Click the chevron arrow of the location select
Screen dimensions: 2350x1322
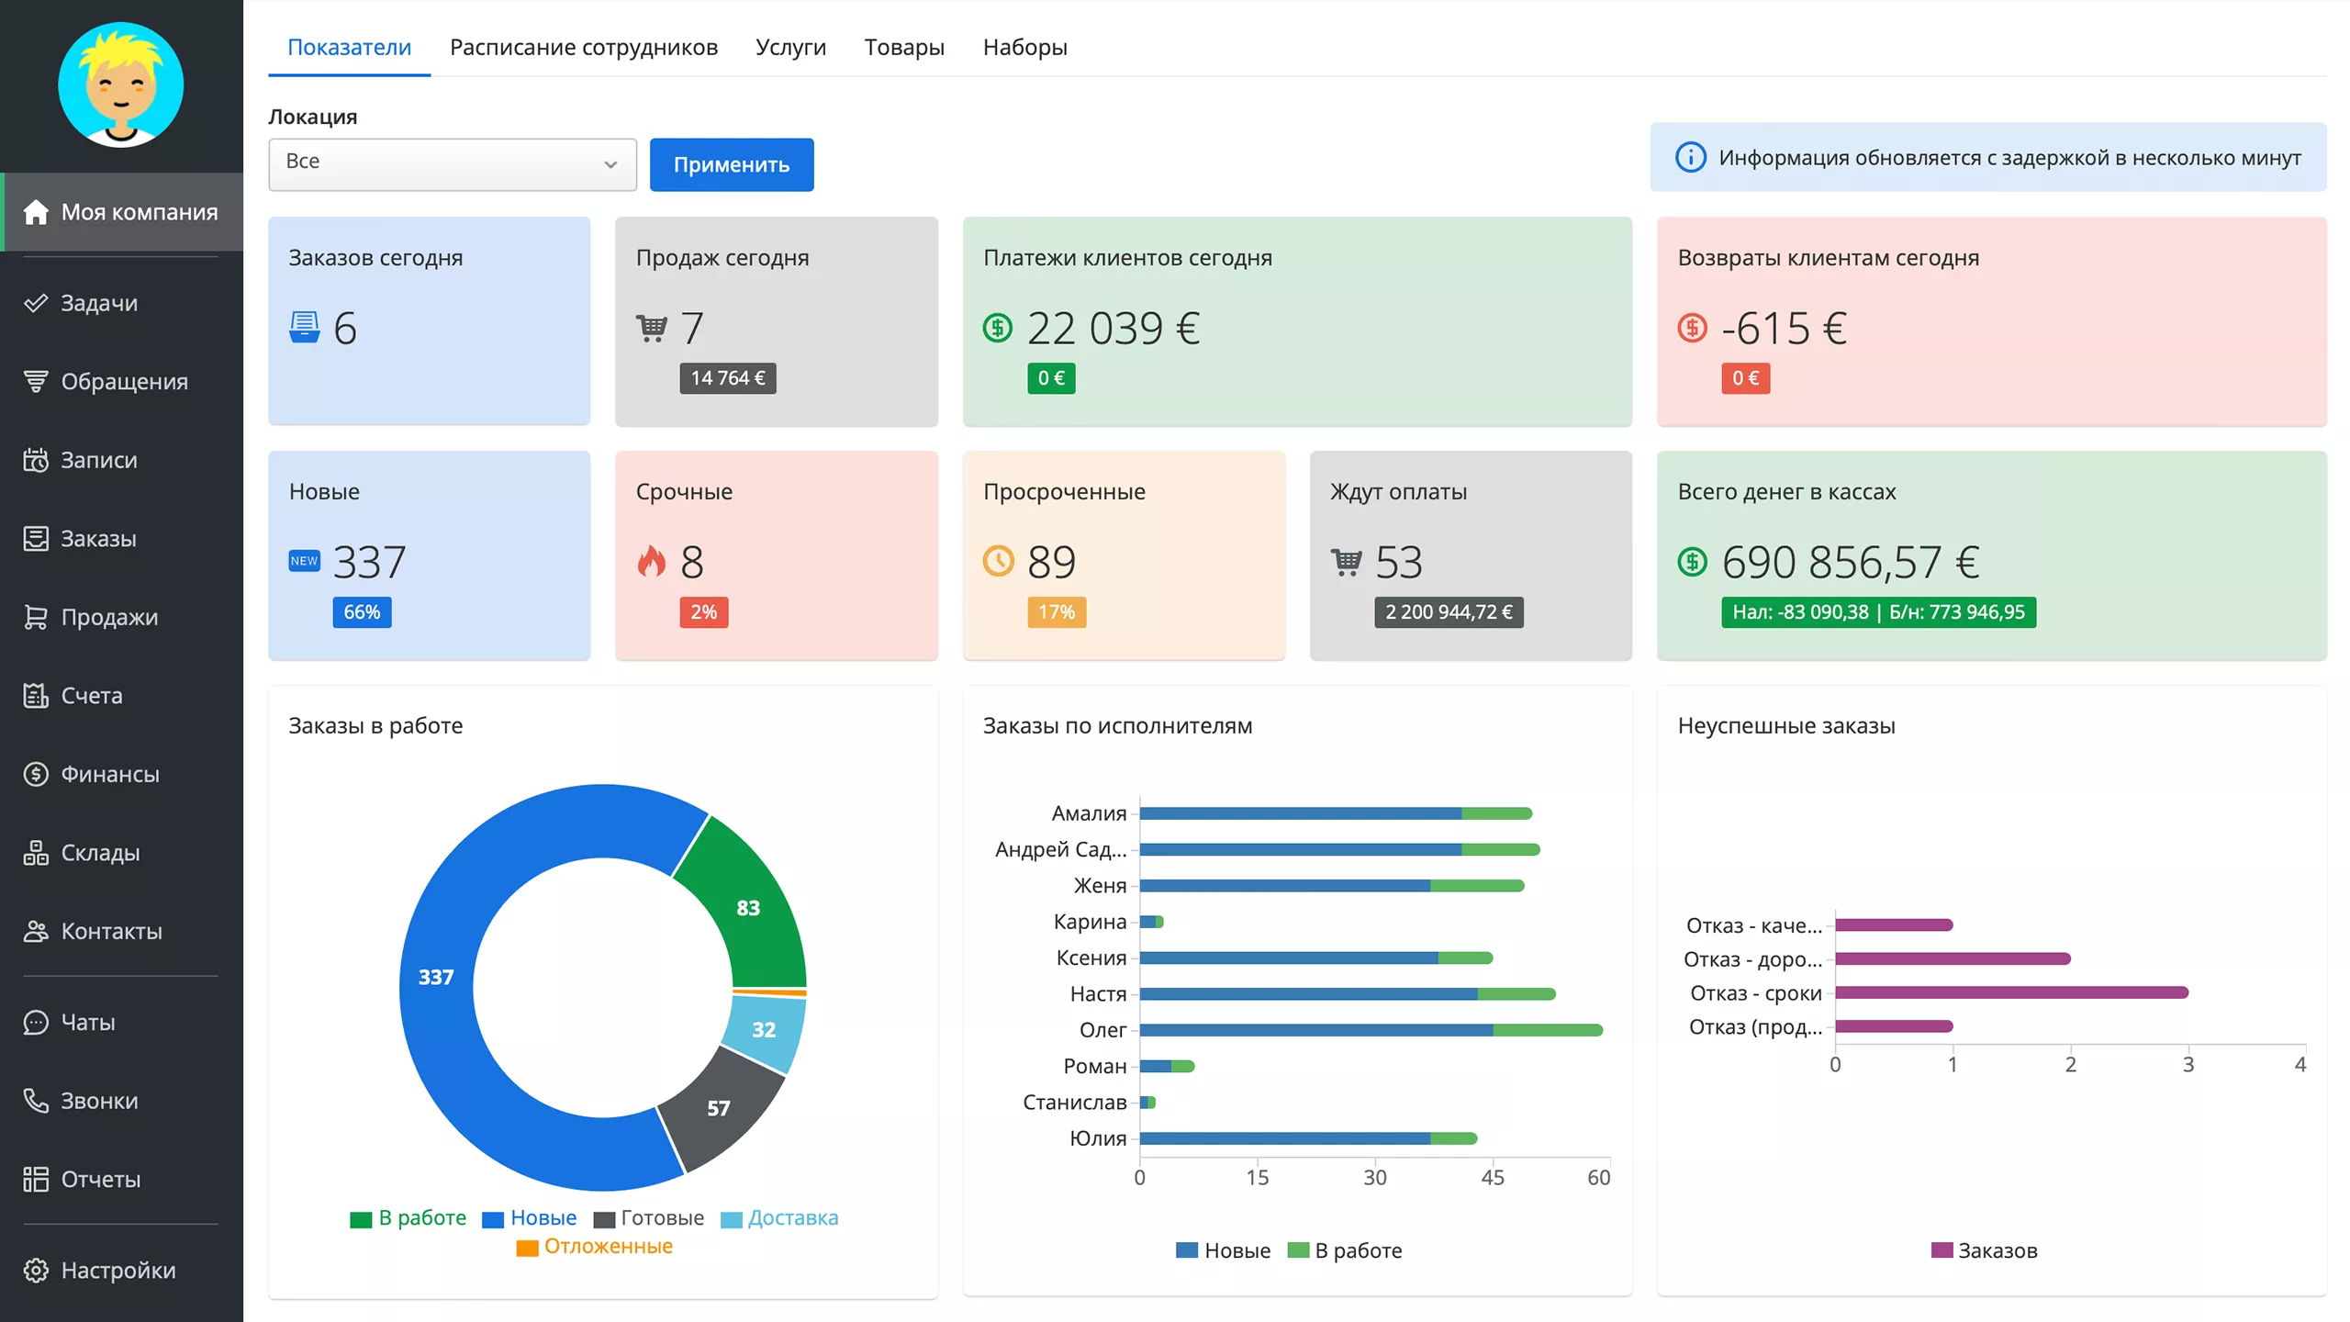click(x=610, y=164)
